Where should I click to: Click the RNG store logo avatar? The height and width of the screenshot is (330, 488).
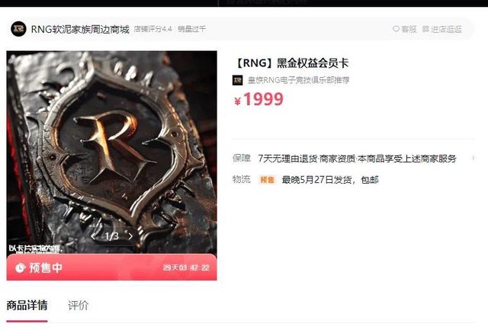click(18, 29)
